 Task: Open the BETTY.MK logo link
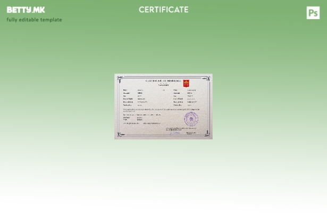tap(26, 10)
